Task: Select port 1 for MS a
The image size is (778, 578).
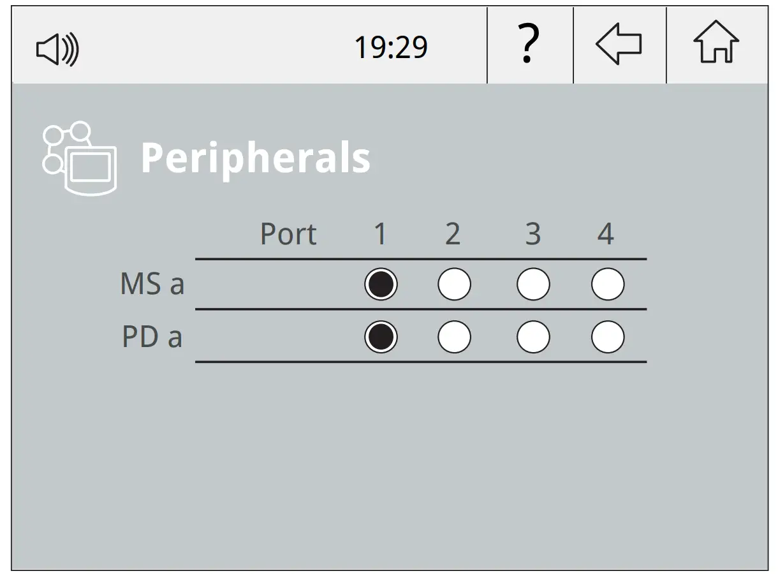Action: pyautogui.click(x=381, y=284)
